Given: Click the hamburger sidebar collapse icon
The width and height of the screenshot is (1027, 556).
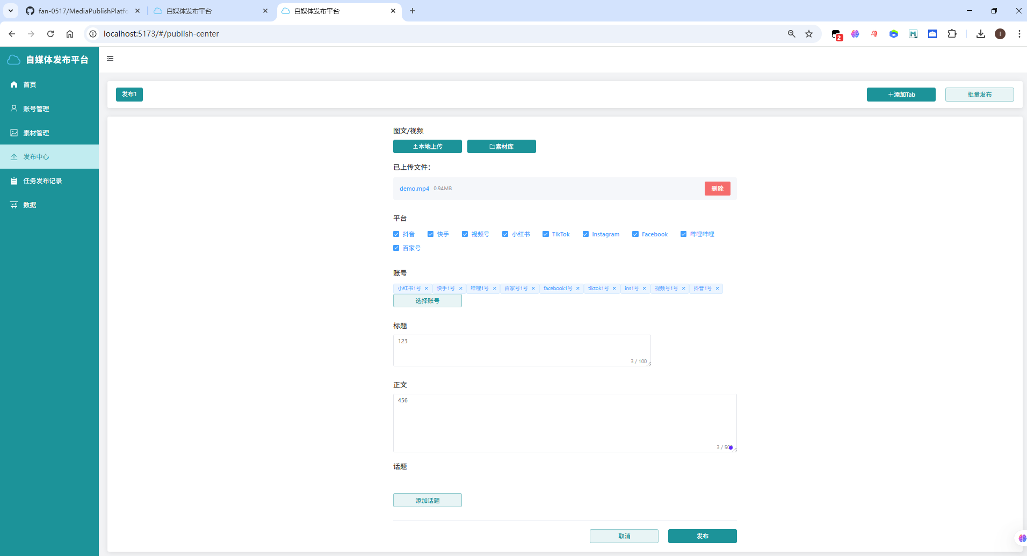Looking at the screenshot, I should click(x=110, y=59).
